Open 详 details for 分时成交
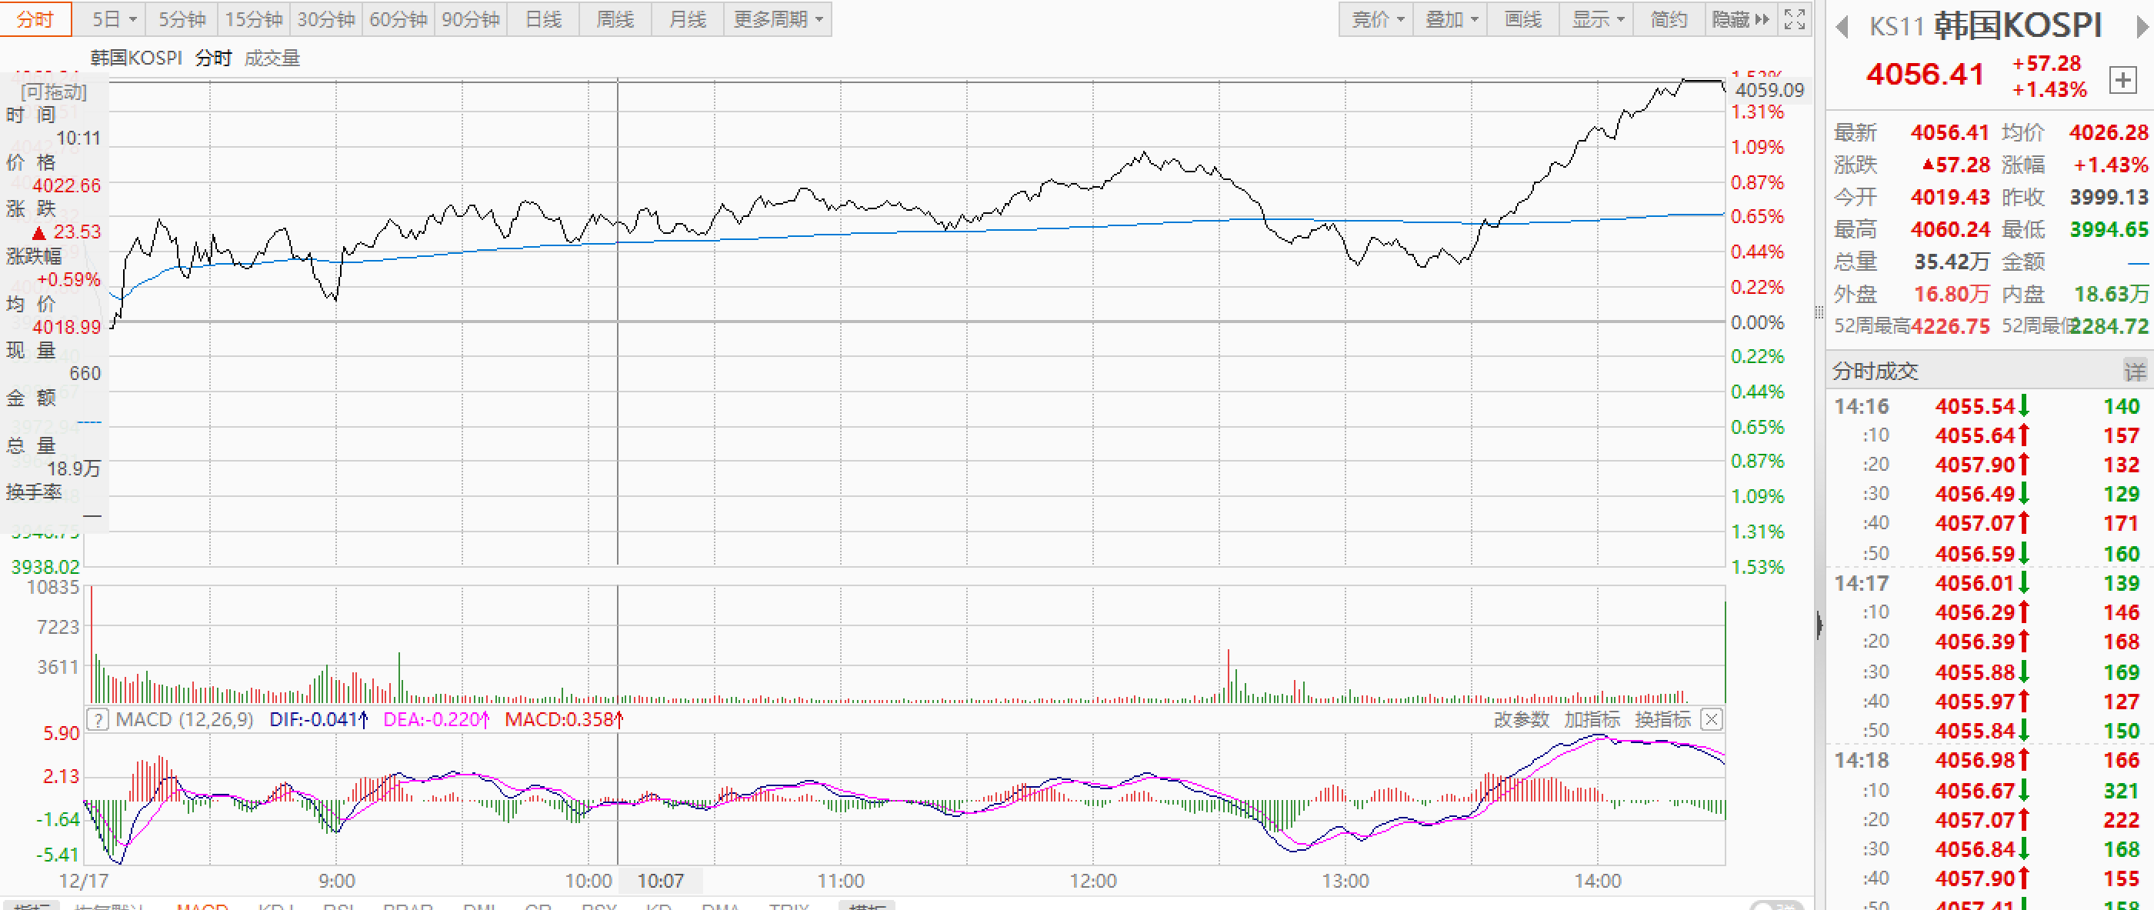This screenshot has width=2154, height=910. click(2135, 371)
